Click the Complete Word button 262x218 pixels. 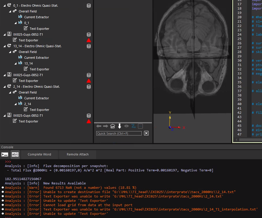(x=39, y=154)
